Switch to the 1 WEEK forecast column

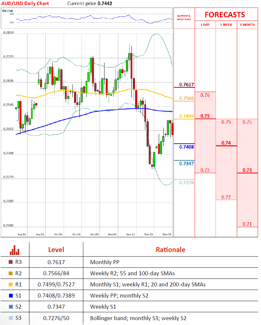coord(226,25)
